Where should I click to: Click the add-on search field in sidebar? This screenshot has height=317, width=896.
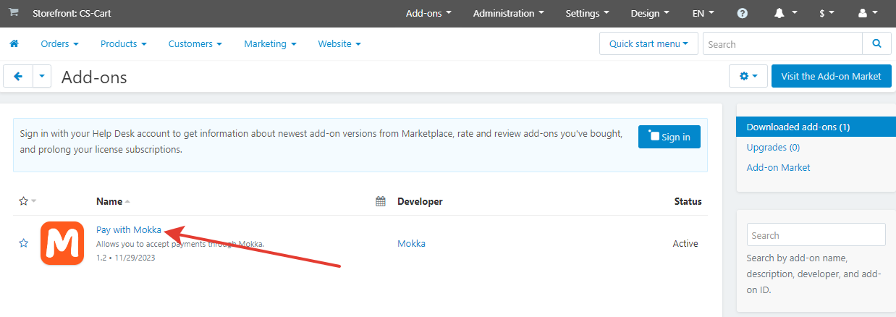(x=816, y=235)
